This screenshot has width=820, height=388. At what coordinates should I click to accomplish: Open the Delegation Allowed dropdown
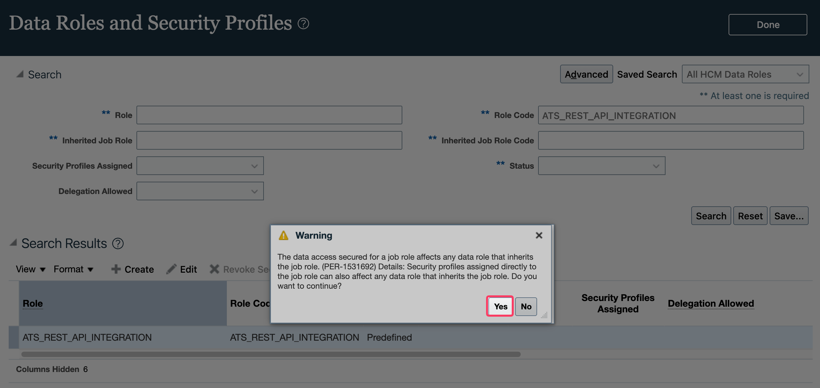200,191
